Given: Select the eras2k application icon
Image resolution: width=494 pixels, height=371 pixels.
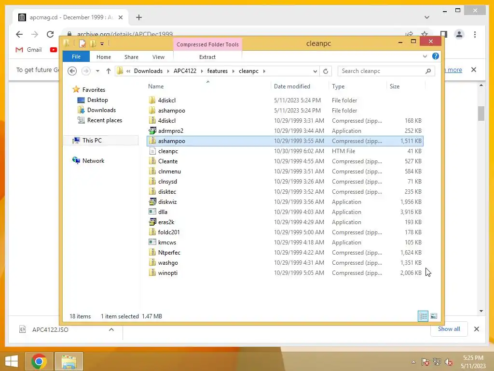Looking at the screenshot, I should [152, 222].
